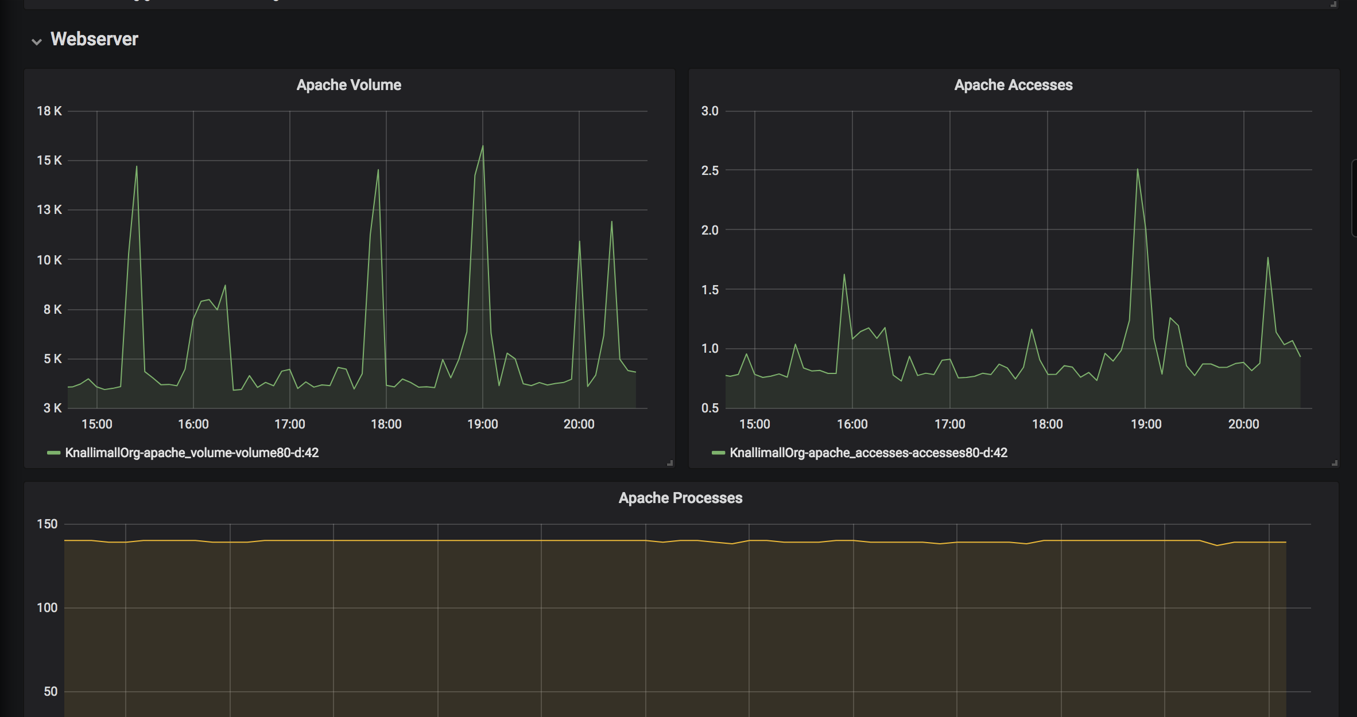
Task: Click the 15 K spike after 15:00 in Apache Volume
Action: coord(136,167)
